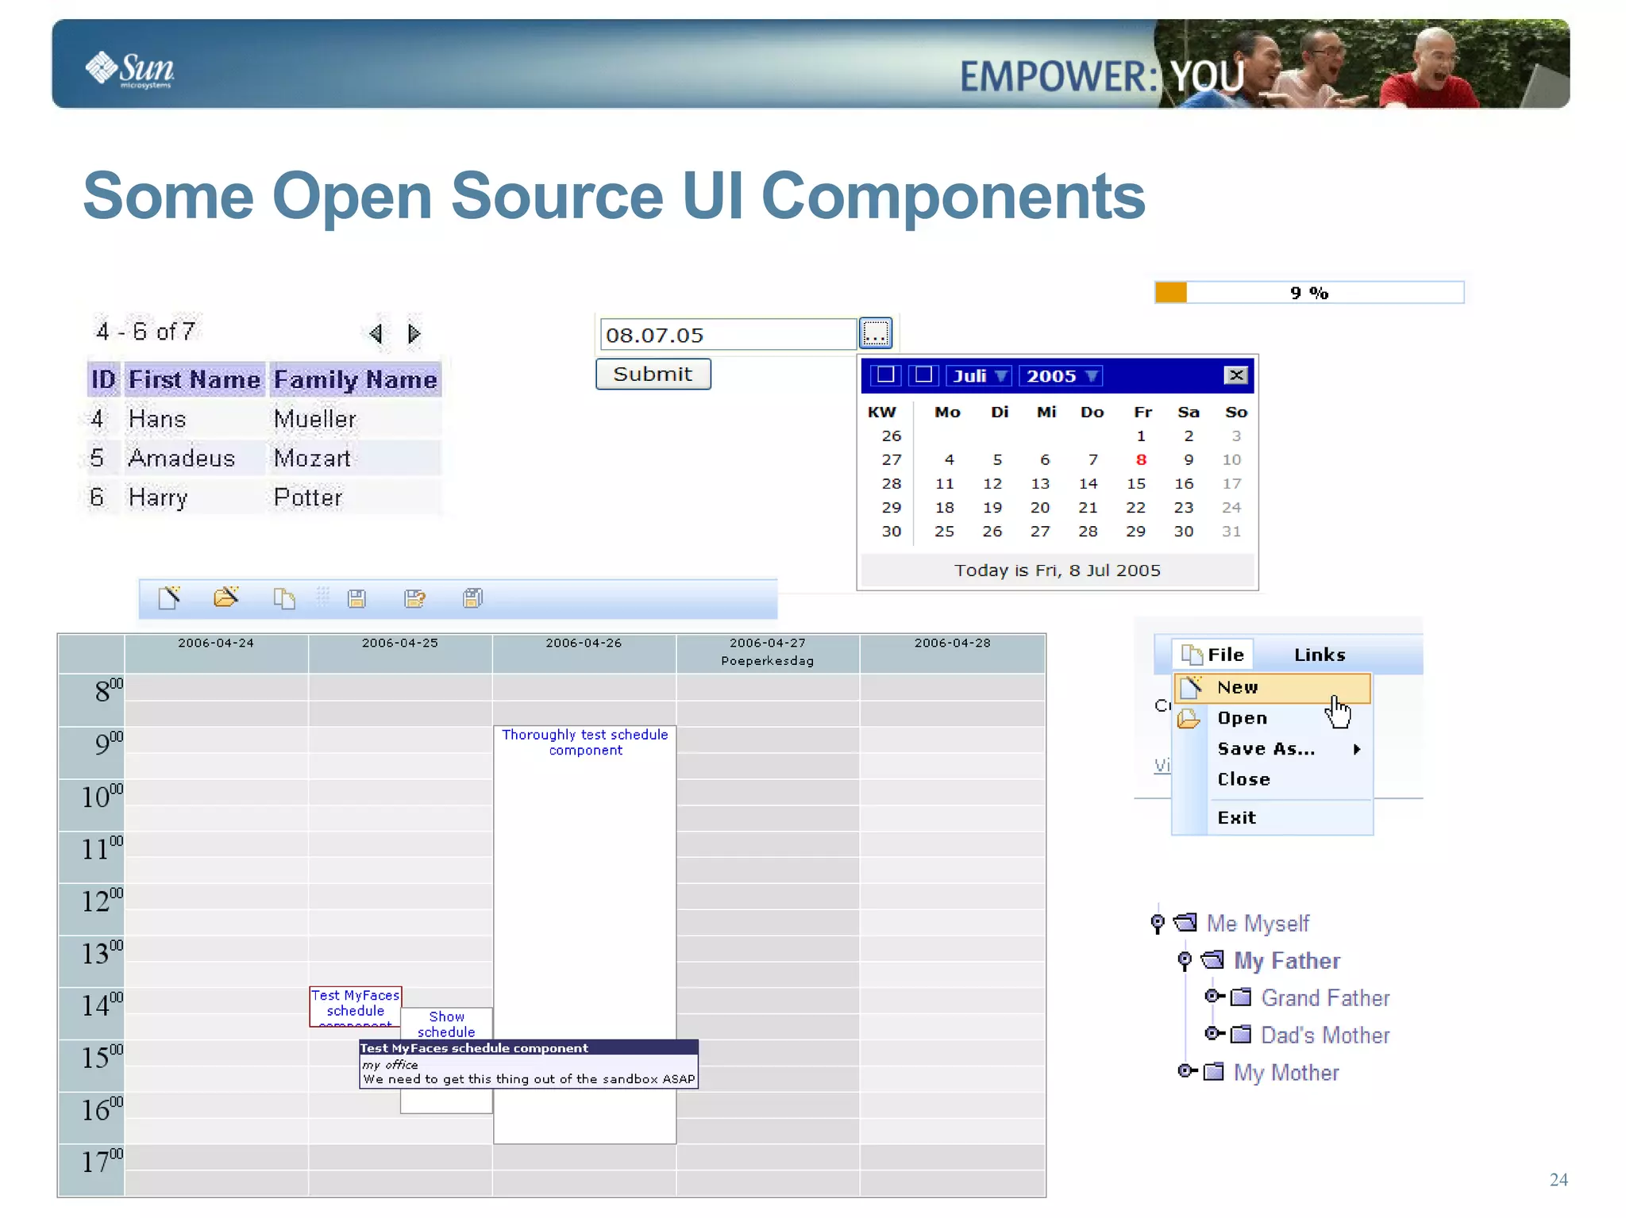Expand the Grand Father tree node
Viewport: 1626px width, 1218px height.
tap(1215, 997)
